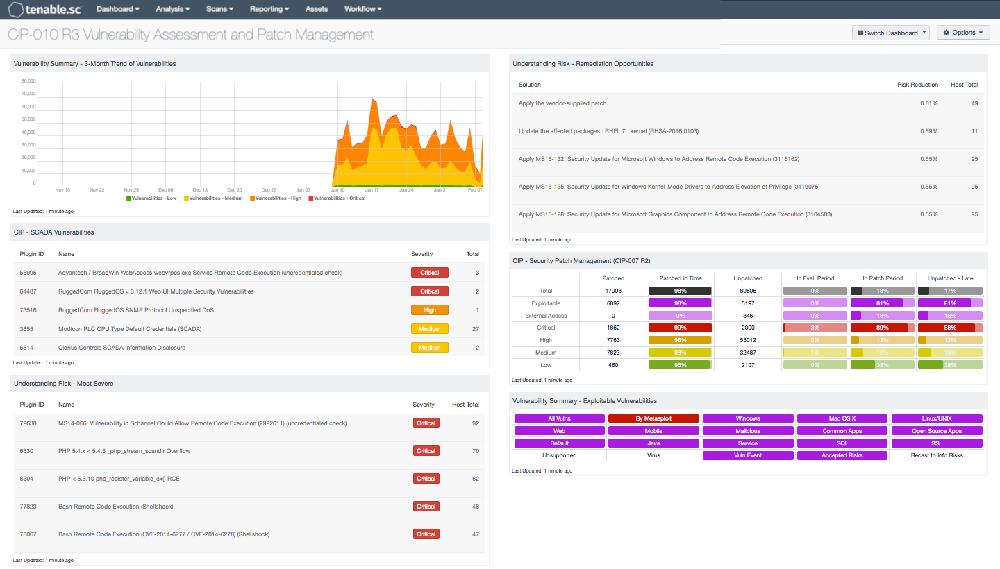
Task: Select the Common Apps indicator
Action: [842, 431]
